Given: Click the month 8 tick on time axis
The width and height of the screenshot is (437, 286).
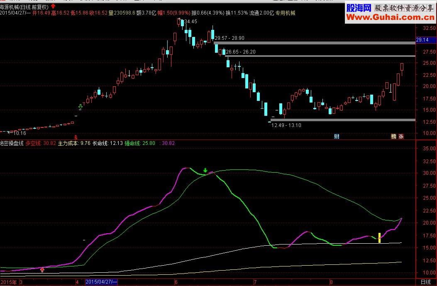Looking at the screenshot, I should click(x=331, y=282).
